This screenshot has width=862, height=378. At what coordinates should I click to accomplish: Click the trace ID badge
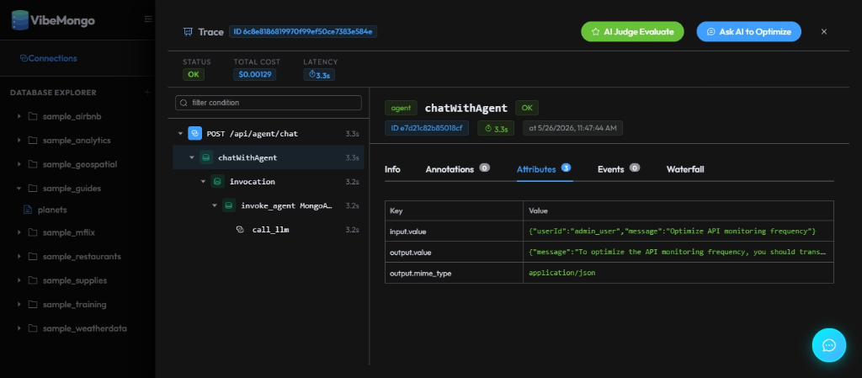303,32
